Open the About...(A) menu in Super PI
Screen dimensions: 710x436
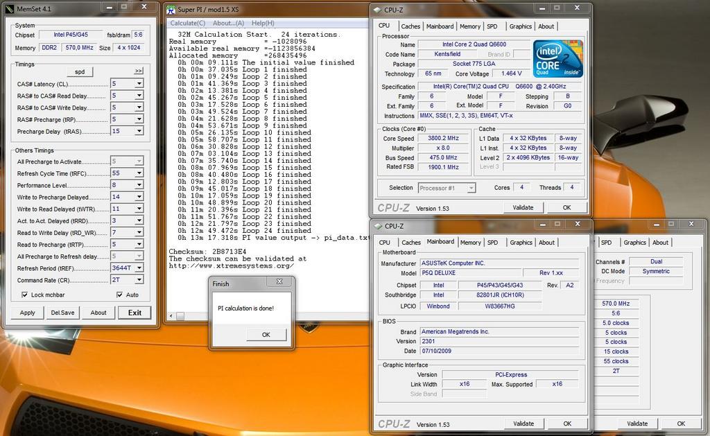pyautogui.click(x=228, y=23)
